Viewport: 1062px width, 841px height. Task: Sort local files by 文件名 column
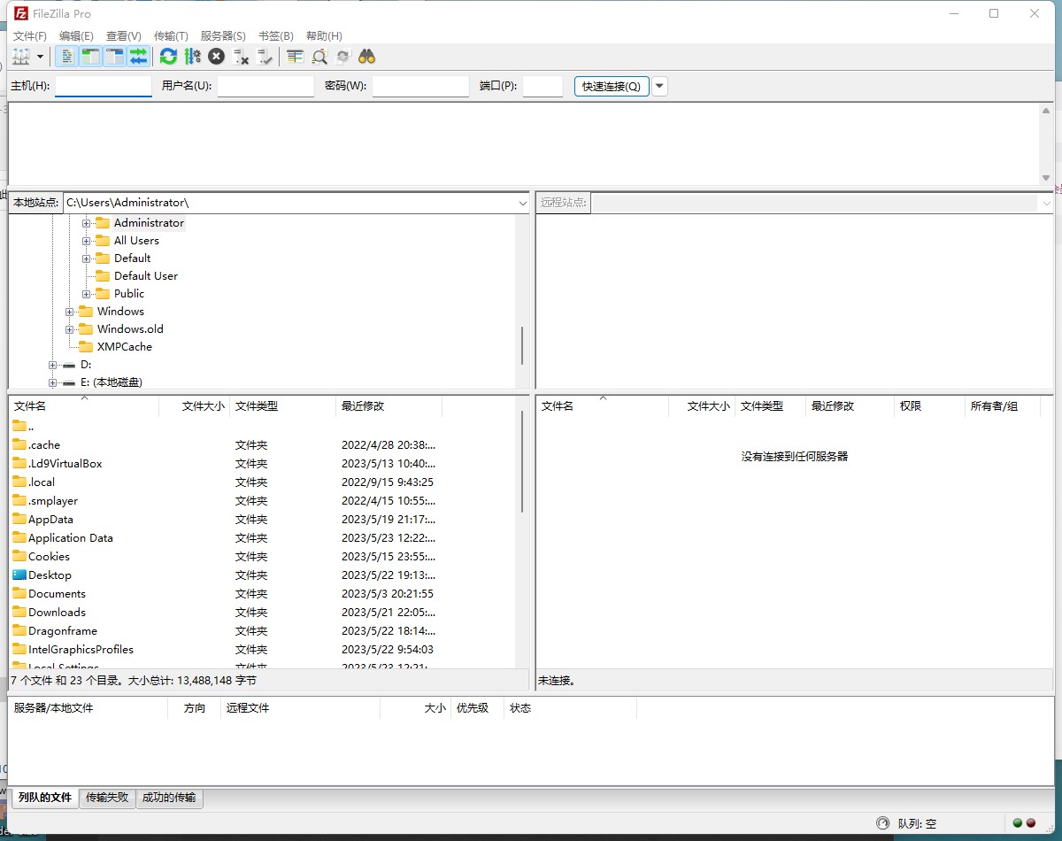(84, 406)
